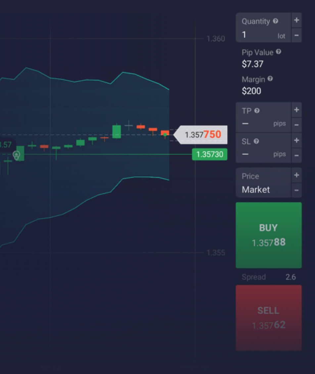Open the SL help tooltip
Screen dimensions: 315x374
(256, 142)
